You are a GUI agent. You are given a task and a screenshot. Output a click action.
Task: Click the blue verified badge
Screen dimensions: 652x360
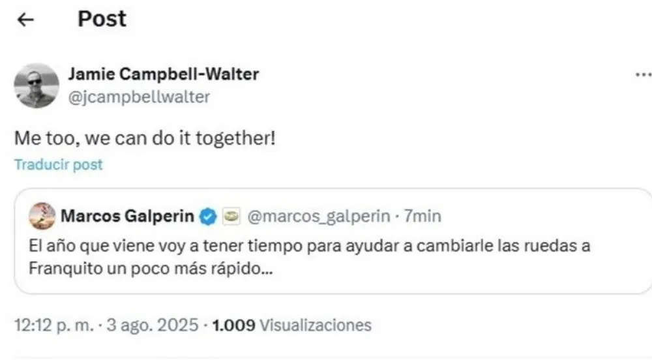209,217
